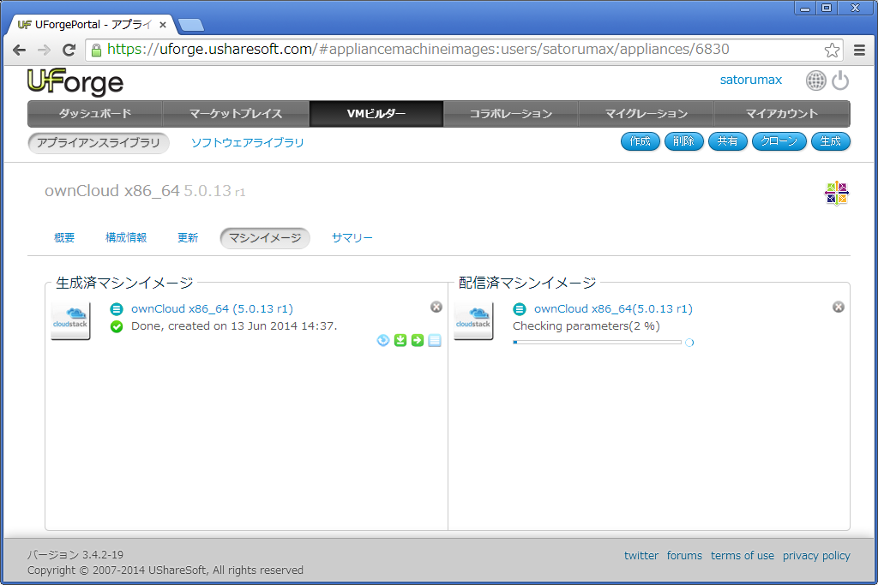Click the 'Checking parameters(2 %)' status text
This screenshot has height=585, width=878.
586,326
